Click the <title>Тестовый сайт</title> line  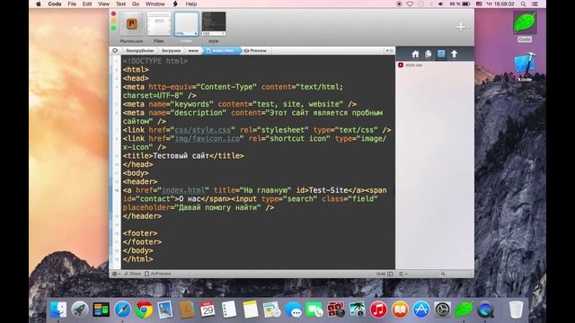click(x=183, y=156)
